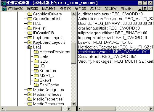Click the JD subkey folder icon

[36, 66]
